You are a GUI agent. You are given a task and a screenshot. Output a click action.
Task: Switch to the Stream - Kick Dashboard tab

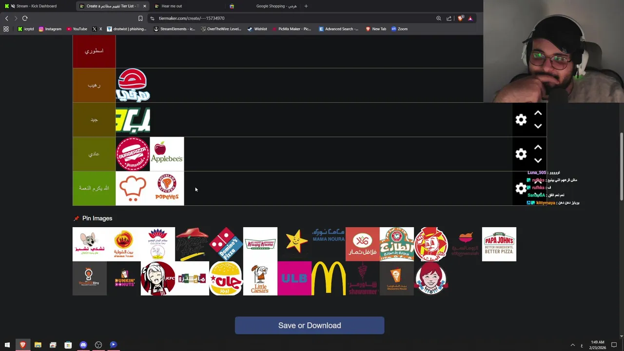(37, 6)
